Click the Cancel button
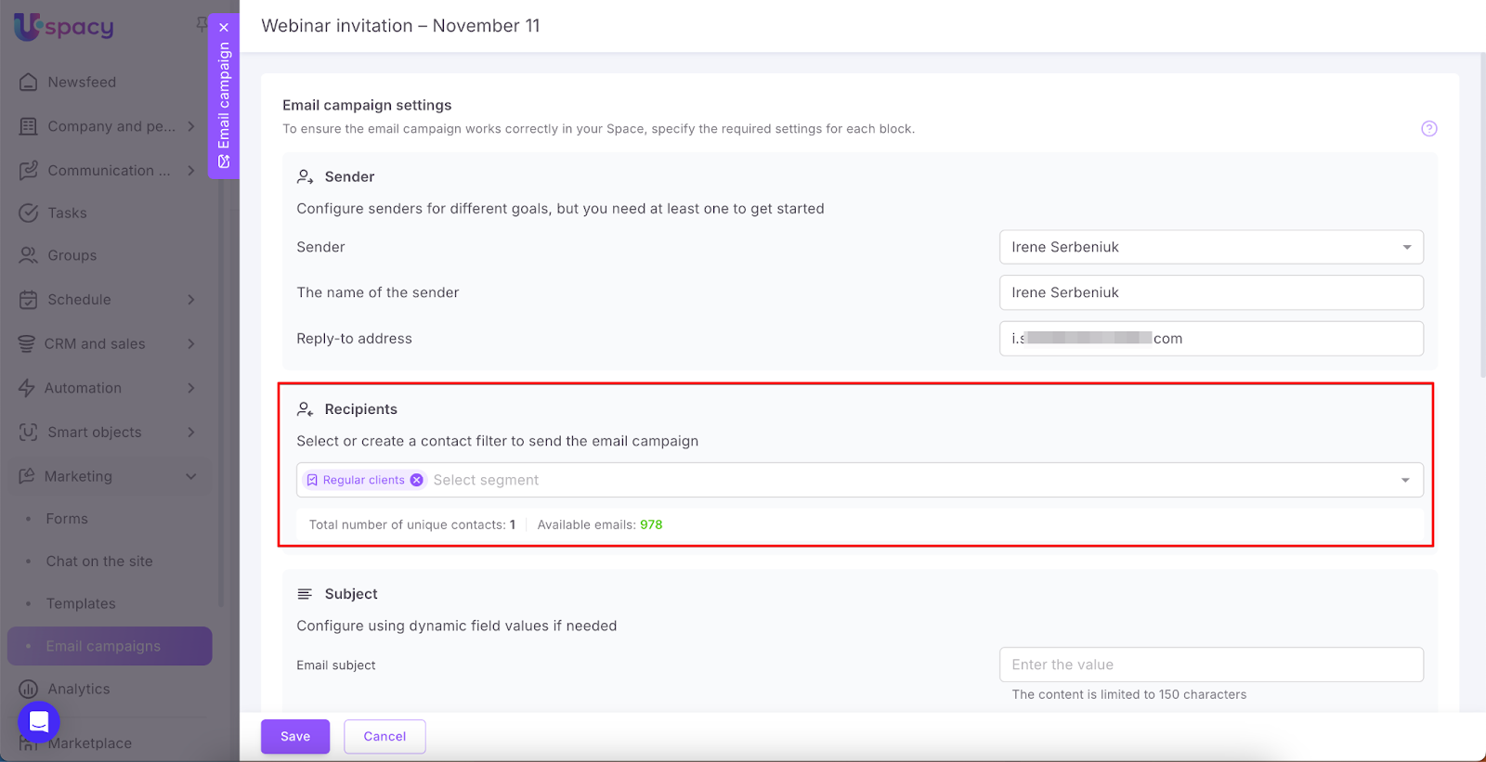The image size is (1486, 762). click(385, 736)
